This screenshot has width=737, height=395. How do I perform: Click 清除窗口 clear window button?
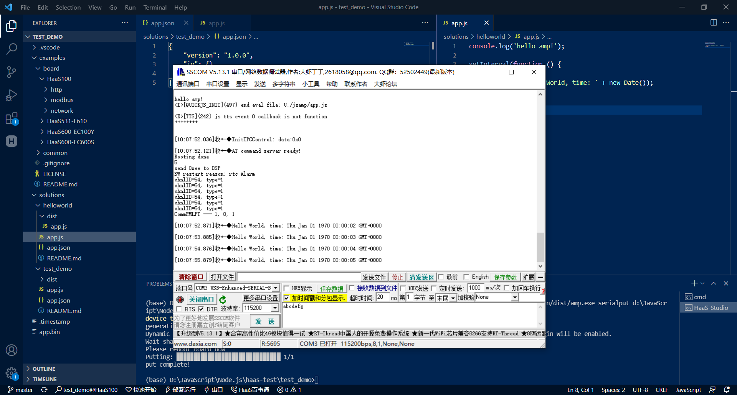[191, 277]
